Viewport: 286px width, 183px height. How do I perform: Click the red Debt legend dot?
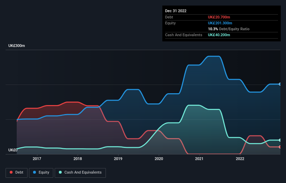click(x=11, y=172)
